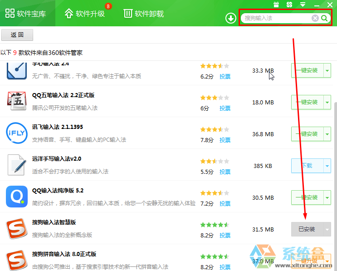Click the 返回 button
The height and width of the screenshot is (271, 337).
[17, 35]
